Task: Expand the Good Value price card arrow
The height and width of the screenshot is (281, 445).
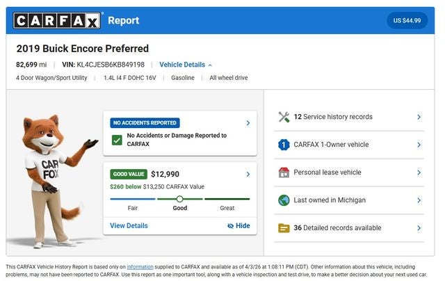Action: click(x=248, y=174)
